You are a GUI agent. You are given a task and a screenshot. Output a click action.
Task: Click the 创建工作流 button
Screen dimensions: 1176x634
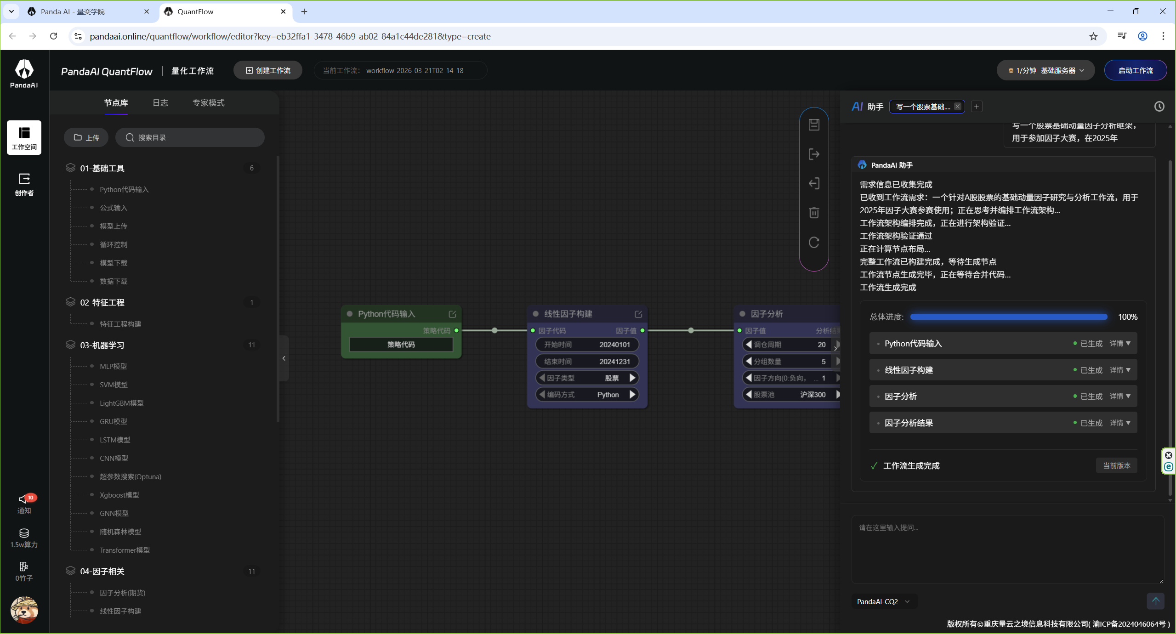(x=268, y=70)
